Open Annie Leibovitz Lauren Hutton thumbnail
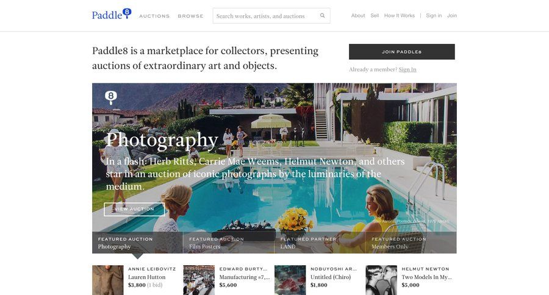Viewport: 549px width, 295px height. (x=108, y=280)
